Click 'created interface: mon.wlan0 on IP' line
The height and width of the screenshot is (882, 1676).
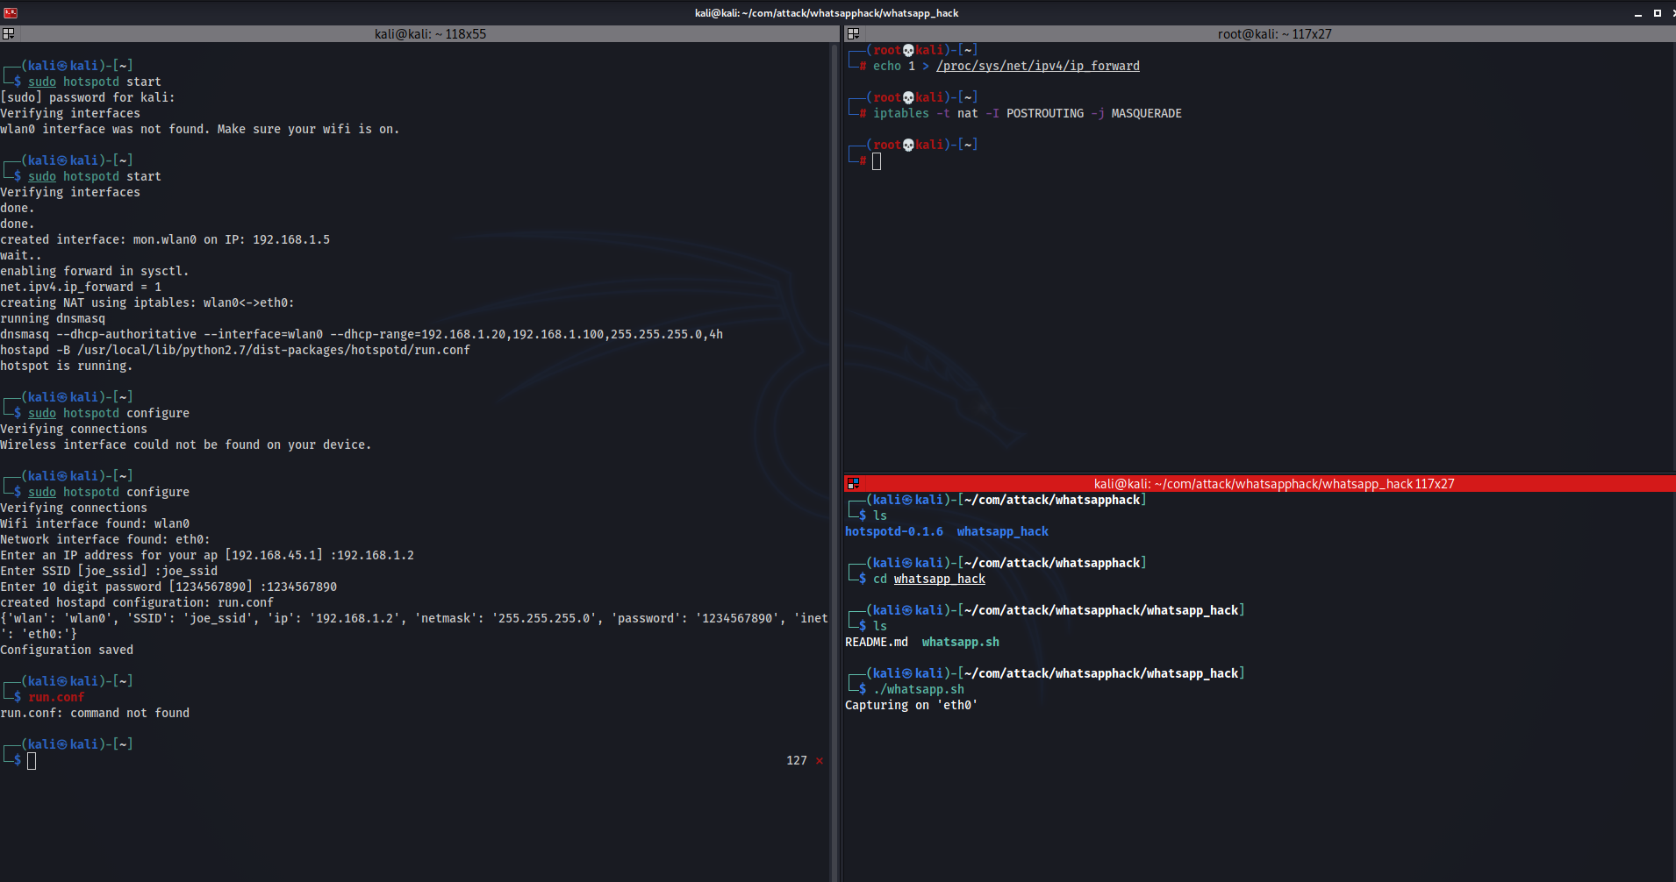click(165, 239)
